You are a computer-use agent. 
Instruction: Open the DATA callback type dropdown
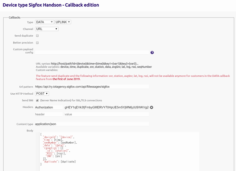pos(44,22)
